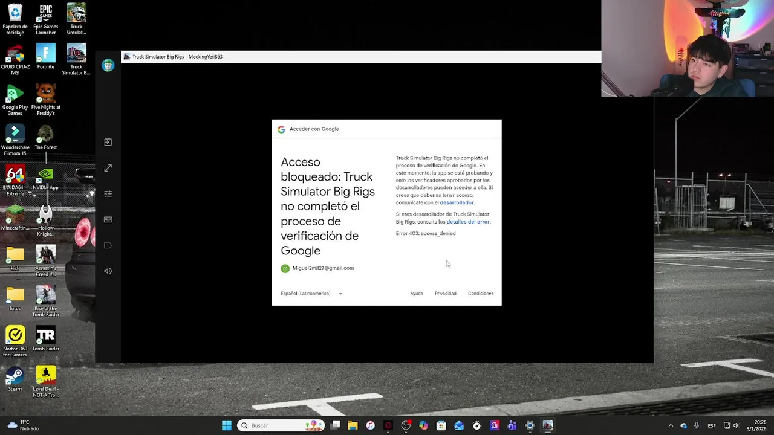Screen dimensions: 774x435
Task: Select Assassin's Creed desktop shortcut
Action: 46,261
